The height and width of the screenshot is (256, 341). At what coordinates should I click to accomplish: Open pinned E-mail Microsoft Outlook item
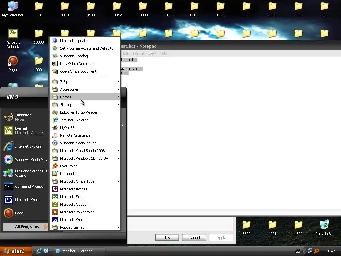click(x=25, y=130)
